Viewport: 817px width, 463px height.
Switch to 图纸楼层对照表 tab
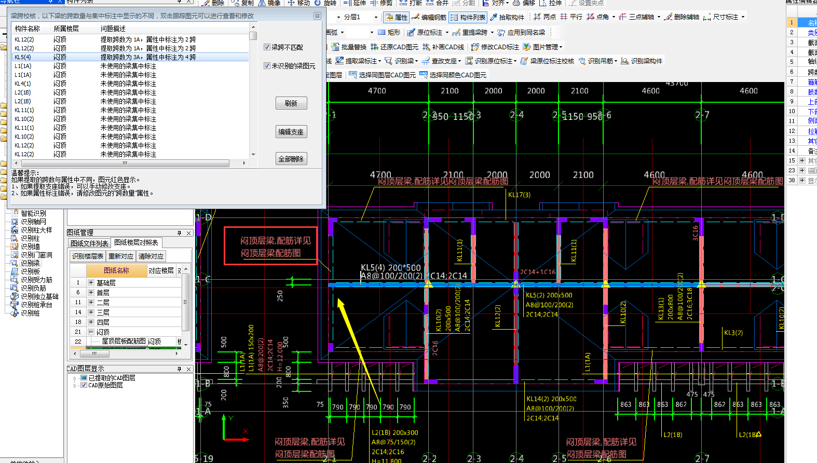click(136, 242)
